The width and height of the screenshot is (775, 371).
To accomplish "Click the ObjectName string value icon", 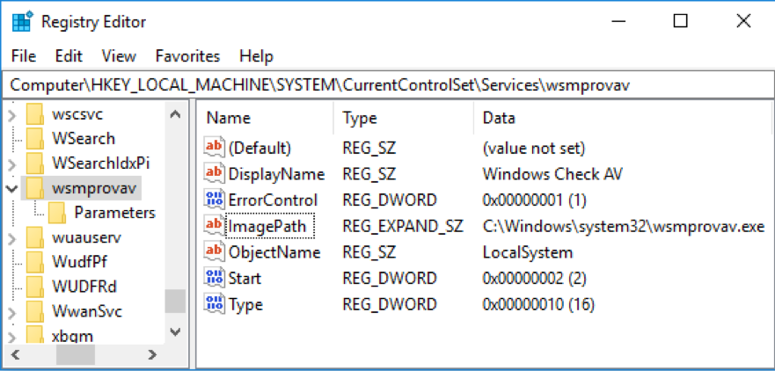I will tap(214, 252).
